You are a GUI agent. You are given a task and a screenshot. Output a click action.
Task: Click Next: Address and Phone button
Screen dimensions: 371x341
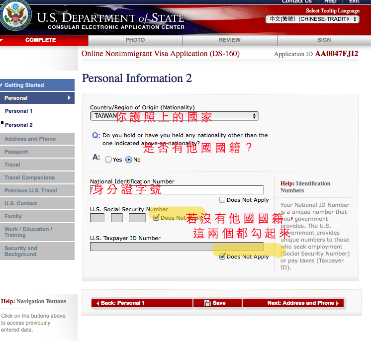tap(293, 303)
